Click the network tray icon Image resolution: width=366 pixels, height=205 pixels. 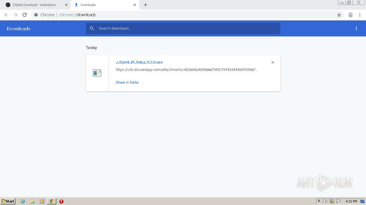(x=332, y=201)
